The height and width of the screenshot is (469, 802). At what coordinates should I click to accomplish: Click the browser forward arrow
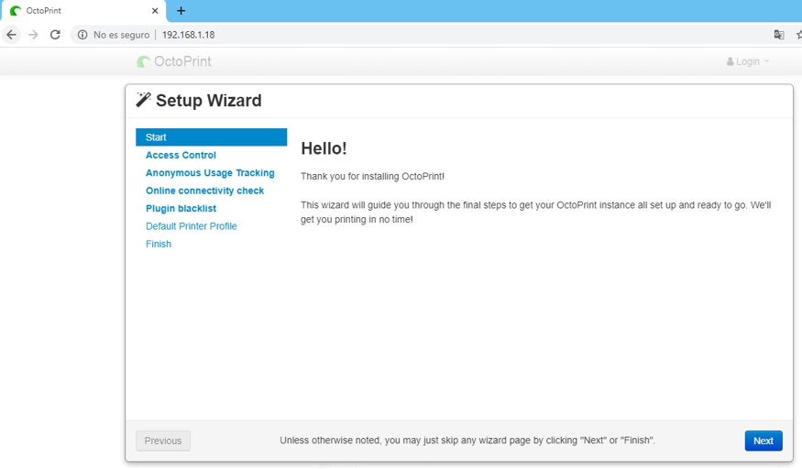click(x=33, y=35)
